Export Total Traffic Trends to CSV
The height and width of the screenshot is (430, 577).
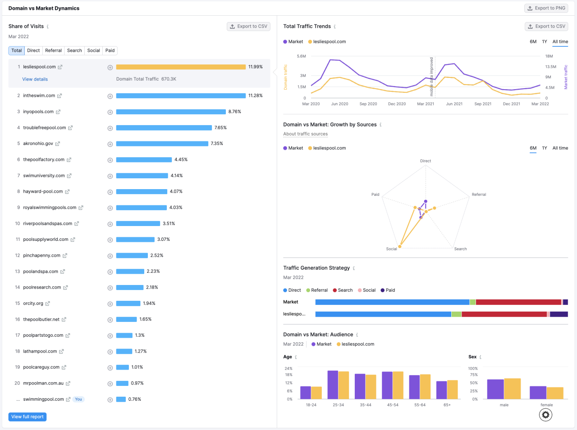pos(546,27)
